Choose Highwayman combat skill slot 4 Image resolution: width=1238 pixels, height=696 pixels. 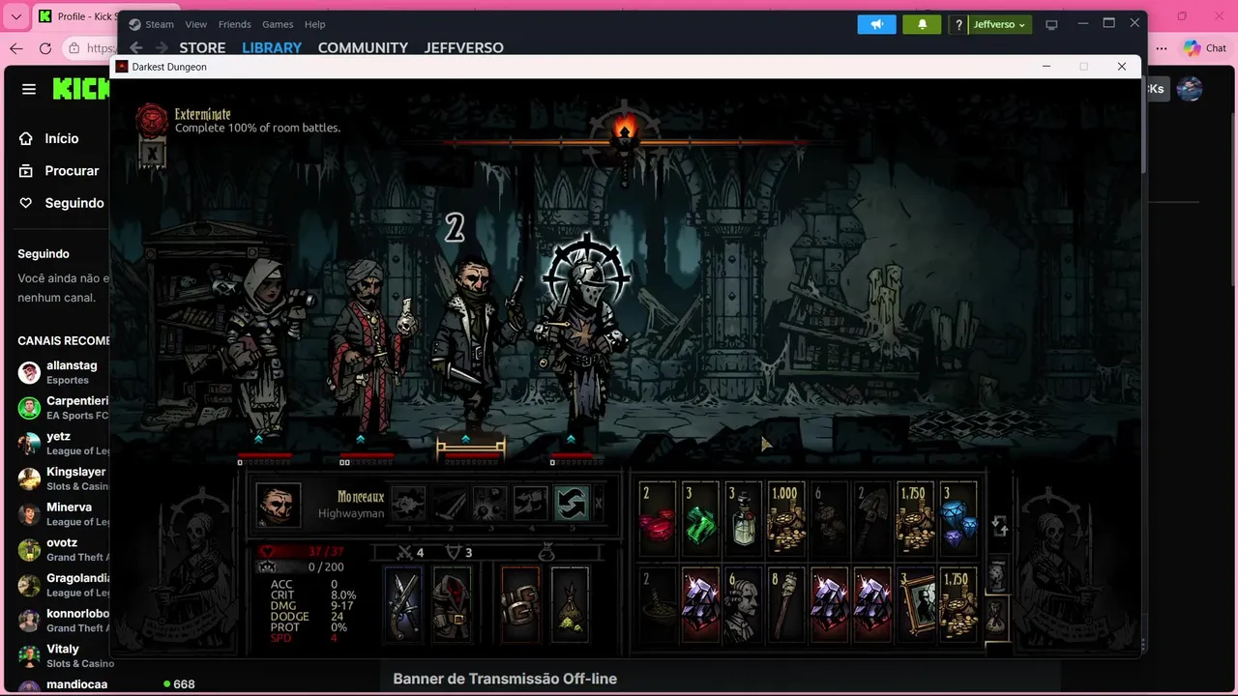click(x=531, y=504)
